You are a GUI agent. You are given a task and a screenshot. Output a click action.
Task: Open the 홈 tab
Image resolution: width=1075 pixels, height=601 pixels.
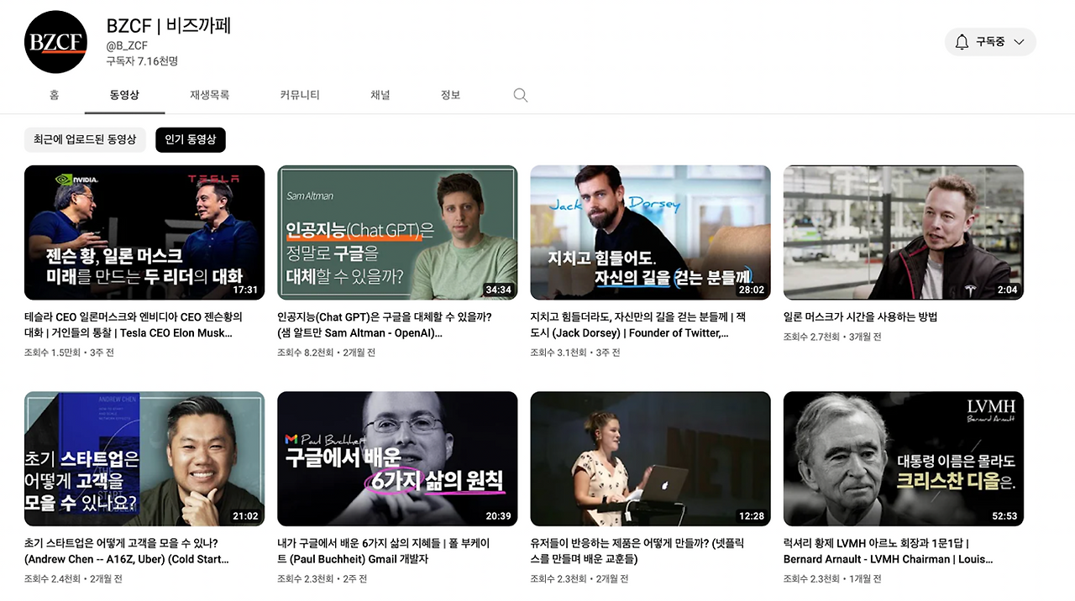[55, 95]
